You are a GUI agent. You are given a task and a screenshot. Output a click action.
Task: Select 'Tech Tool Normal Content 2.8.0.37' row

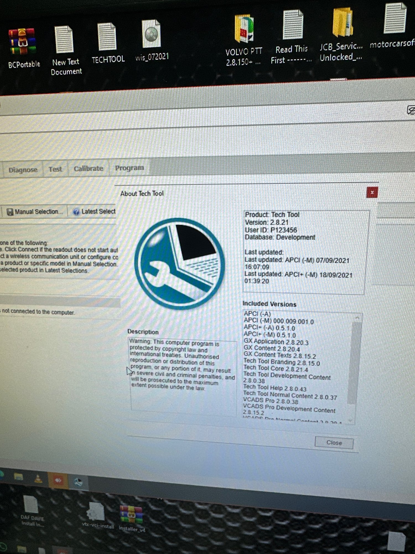290,395
